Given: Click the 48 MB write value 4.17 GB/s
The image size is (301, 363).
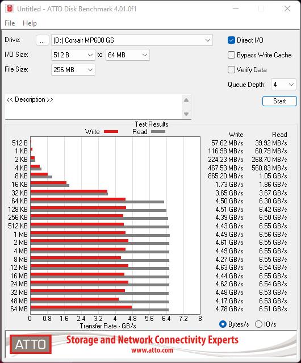Looking at the screenshot, I should tap(229, 301).
